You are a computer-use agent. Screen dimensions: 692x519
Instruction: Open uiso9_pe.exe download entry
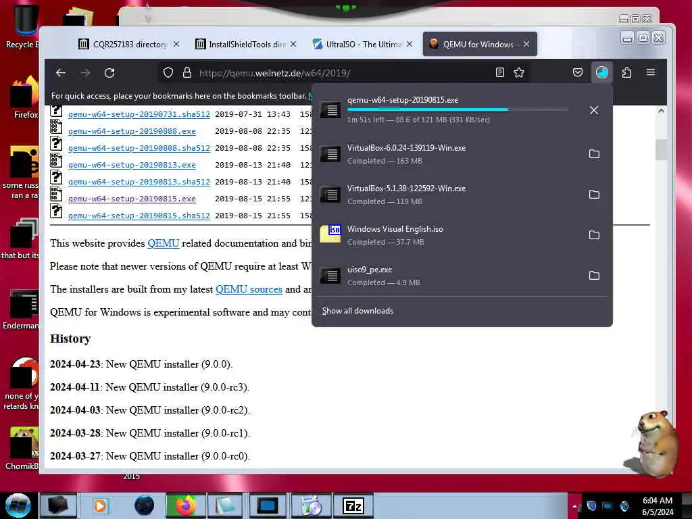tap(447, 276)
